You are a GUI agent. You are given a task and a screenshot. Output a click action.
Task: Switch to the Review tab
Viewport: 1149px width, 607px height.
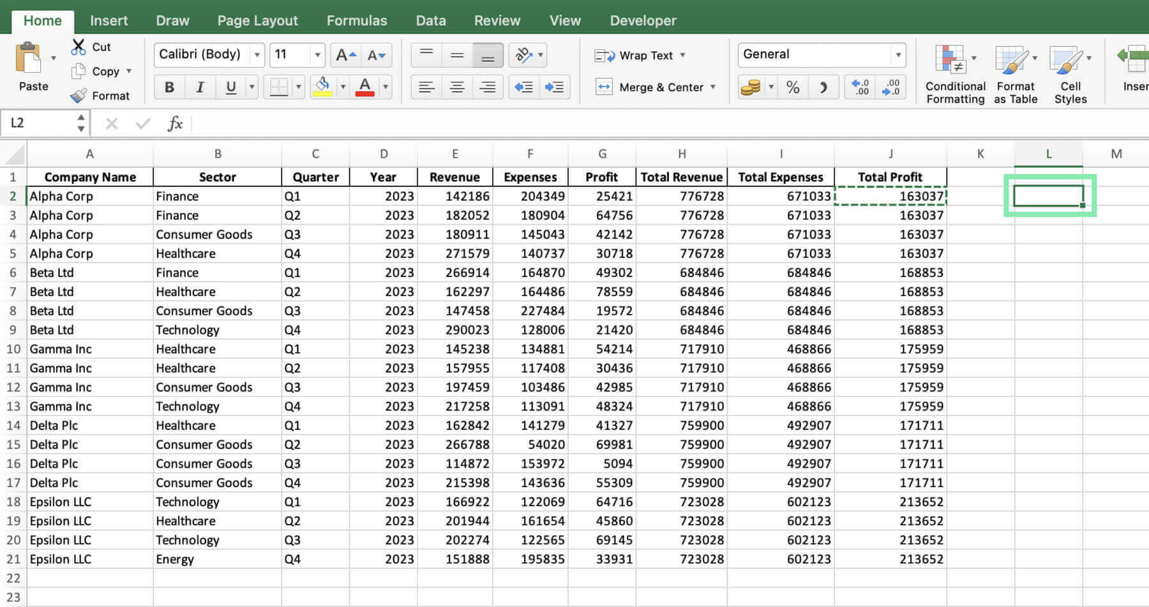(497, 20)
